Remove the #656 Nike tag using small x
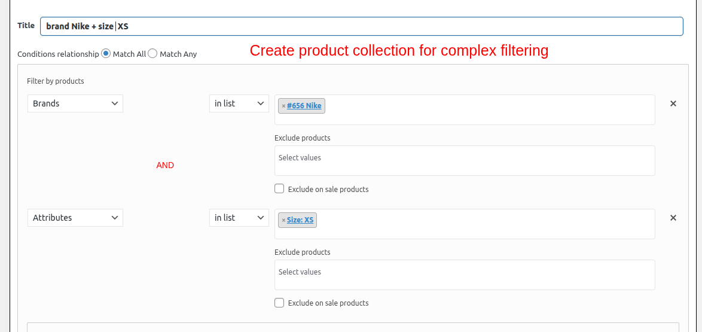 [283, 106]
